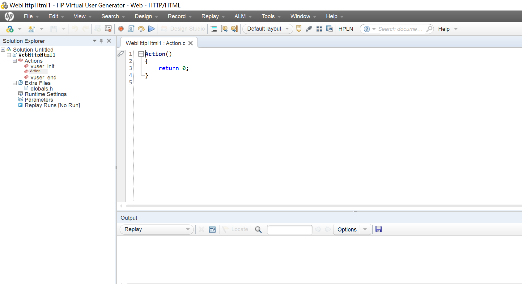Select vuser_init in Solution Explorer
The width and height of the screenshot is (522, 284).
tap(42, 66)
